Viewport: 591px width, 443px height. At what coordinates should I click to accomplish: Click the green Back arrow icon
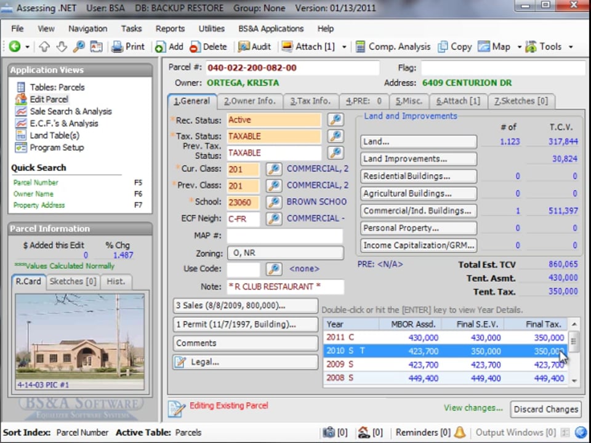(14, 47)
